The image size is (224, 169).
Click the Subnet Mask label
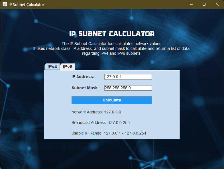pyautogui.click(x=85, y=88)
